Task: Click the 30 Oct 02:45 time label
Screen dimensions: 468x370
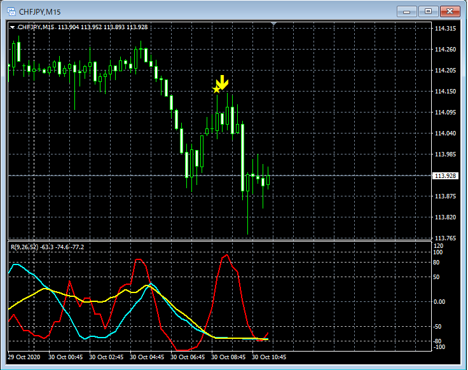Action: [x=106, y=357]
